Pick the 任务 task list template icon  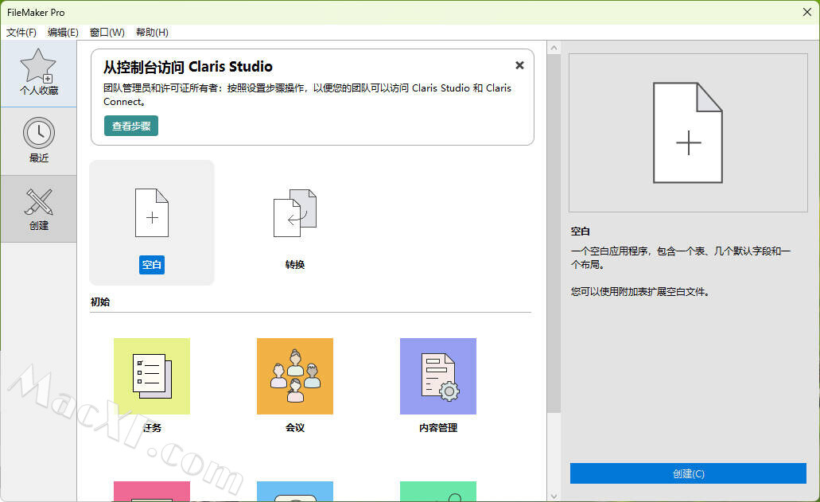tap(152, 376)
